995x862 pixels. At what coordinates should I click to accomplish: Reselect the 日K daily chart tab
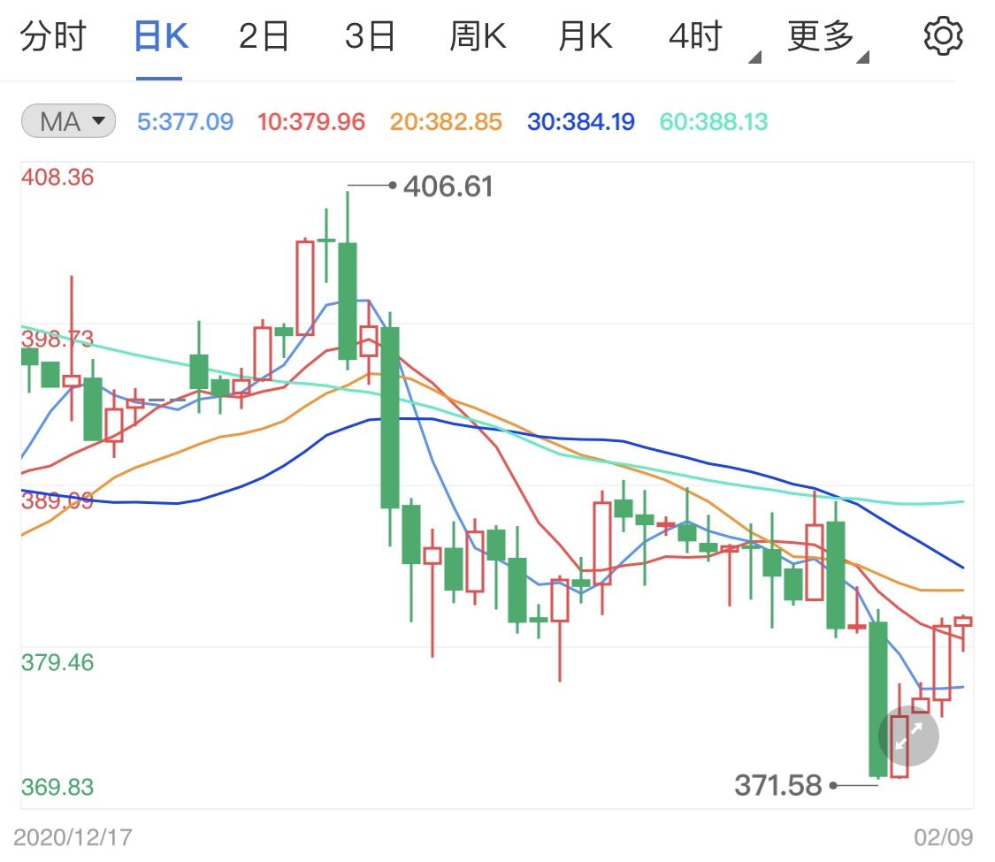click(x=160, y=35)
